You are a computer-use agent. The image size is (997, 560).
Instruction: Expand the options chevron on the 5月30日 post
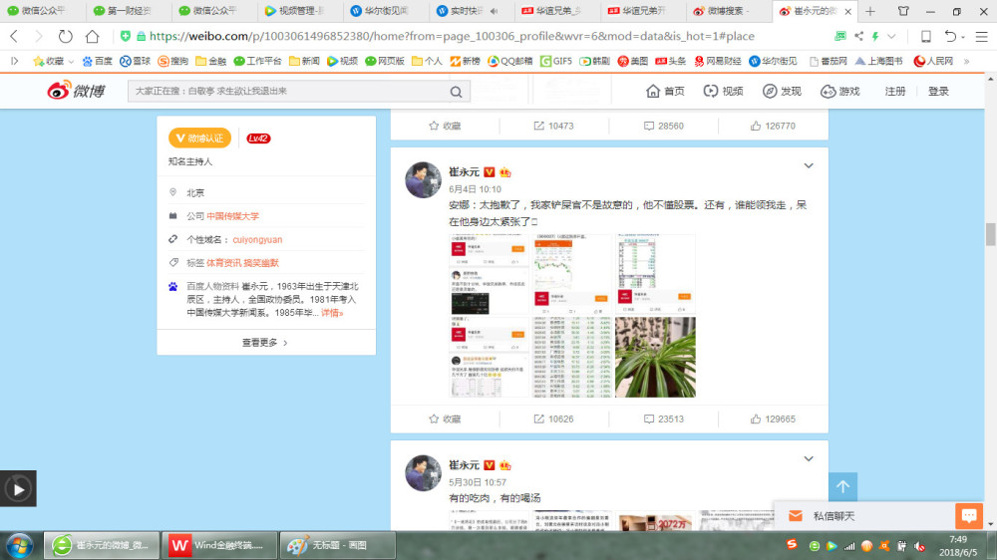809,459
